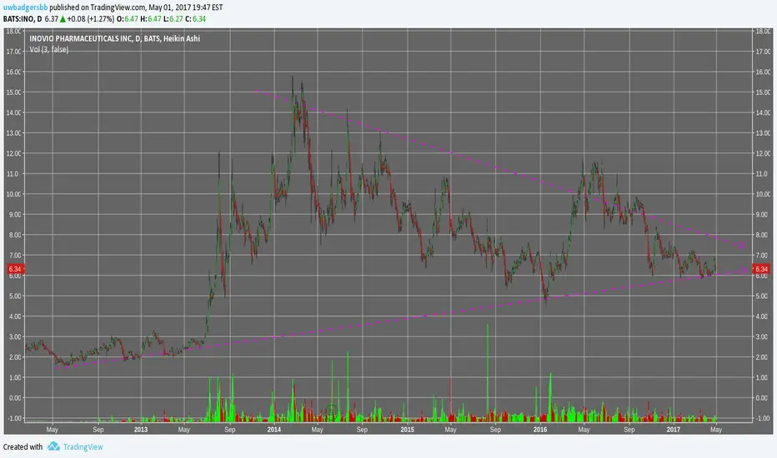
Task: Click the '+0.08 (+1.27%)' change value
Action: [x=91, y=19]
